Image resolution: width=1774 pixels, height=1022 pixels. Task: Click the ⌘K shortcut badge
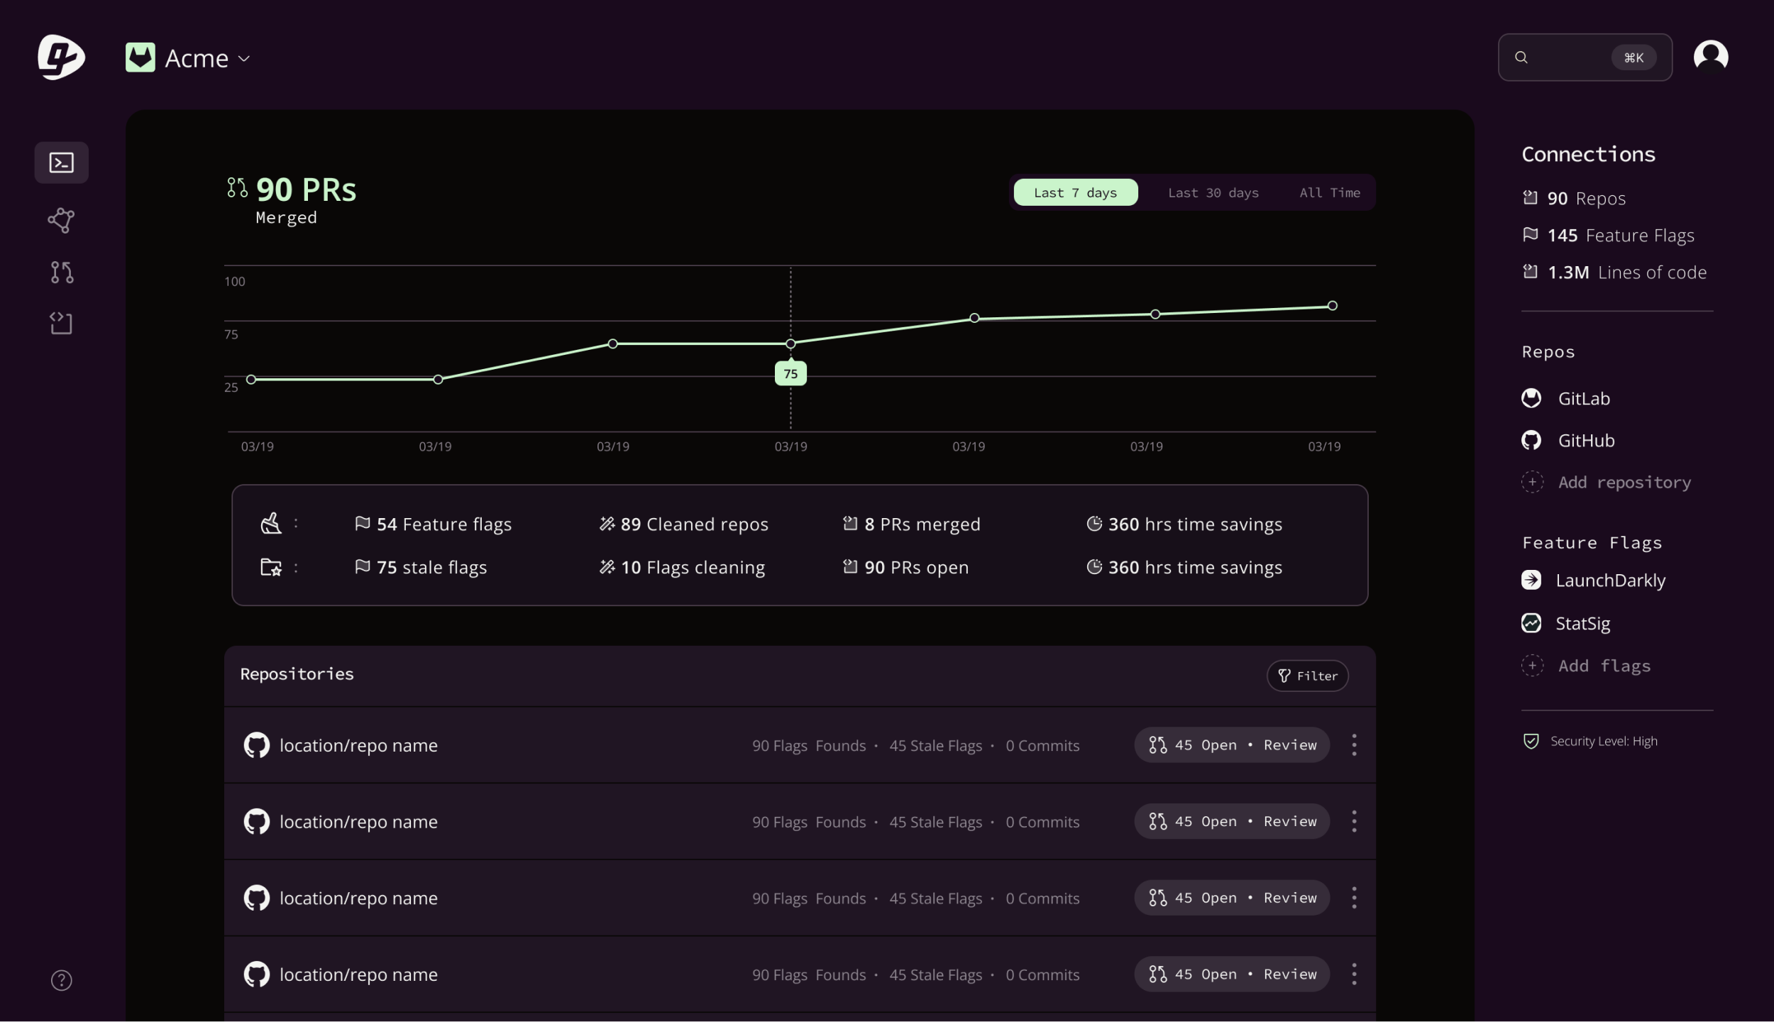click(x=1633, y=57)
